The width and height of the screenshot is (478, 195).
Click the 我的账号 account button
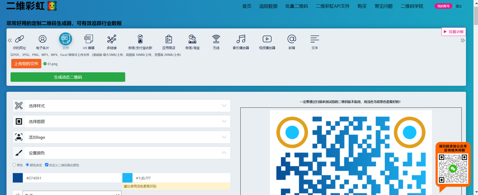(443, 6)
